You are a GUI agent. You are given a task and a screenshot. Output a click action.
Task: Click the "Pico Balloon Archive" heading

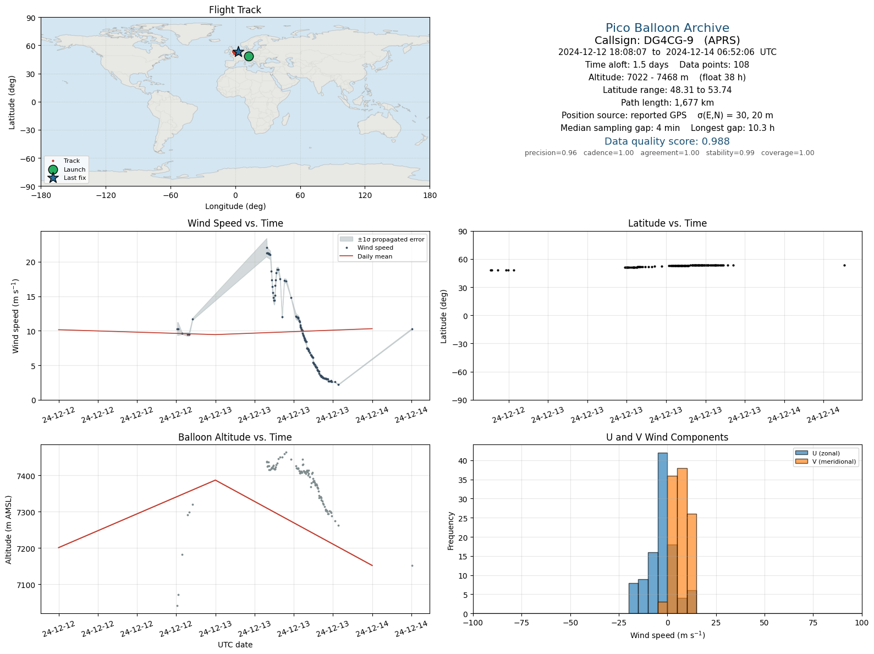click(x=667, y=28)
